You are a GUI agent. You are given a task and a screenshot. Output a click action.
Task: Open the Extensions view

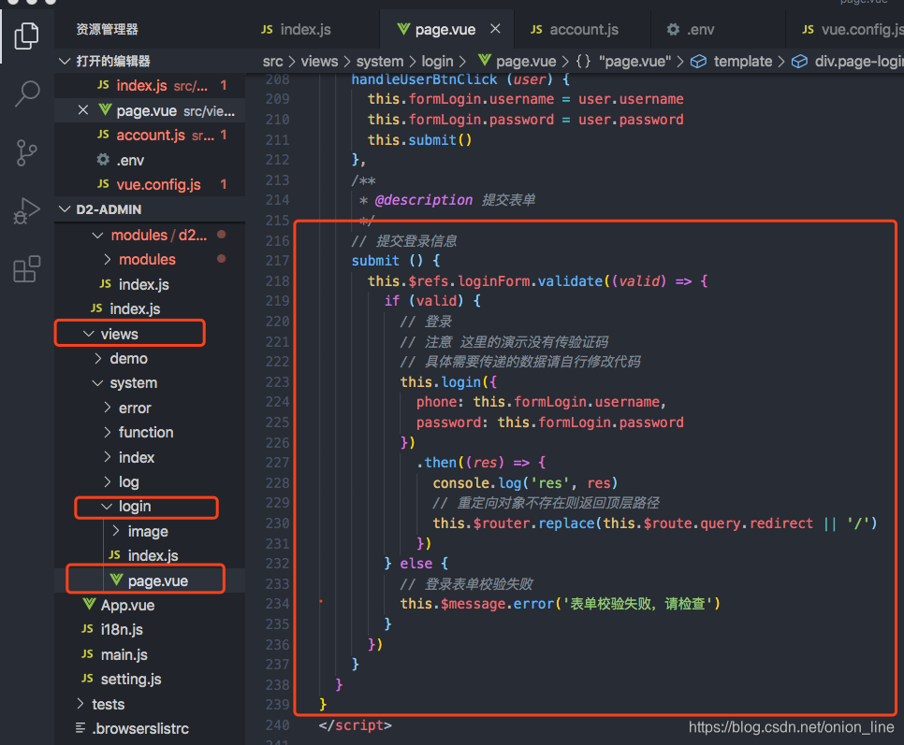coord(26,269)
